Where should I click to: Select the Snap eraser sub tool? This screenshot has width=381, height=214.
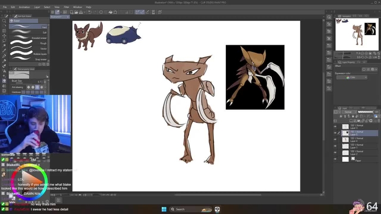tap(28, 59)
